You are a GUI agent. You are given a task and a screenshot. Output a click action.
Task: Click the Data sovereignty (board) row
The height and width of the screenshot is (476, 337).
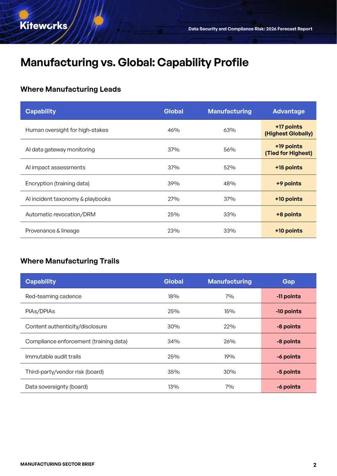(x=168, y=386)
